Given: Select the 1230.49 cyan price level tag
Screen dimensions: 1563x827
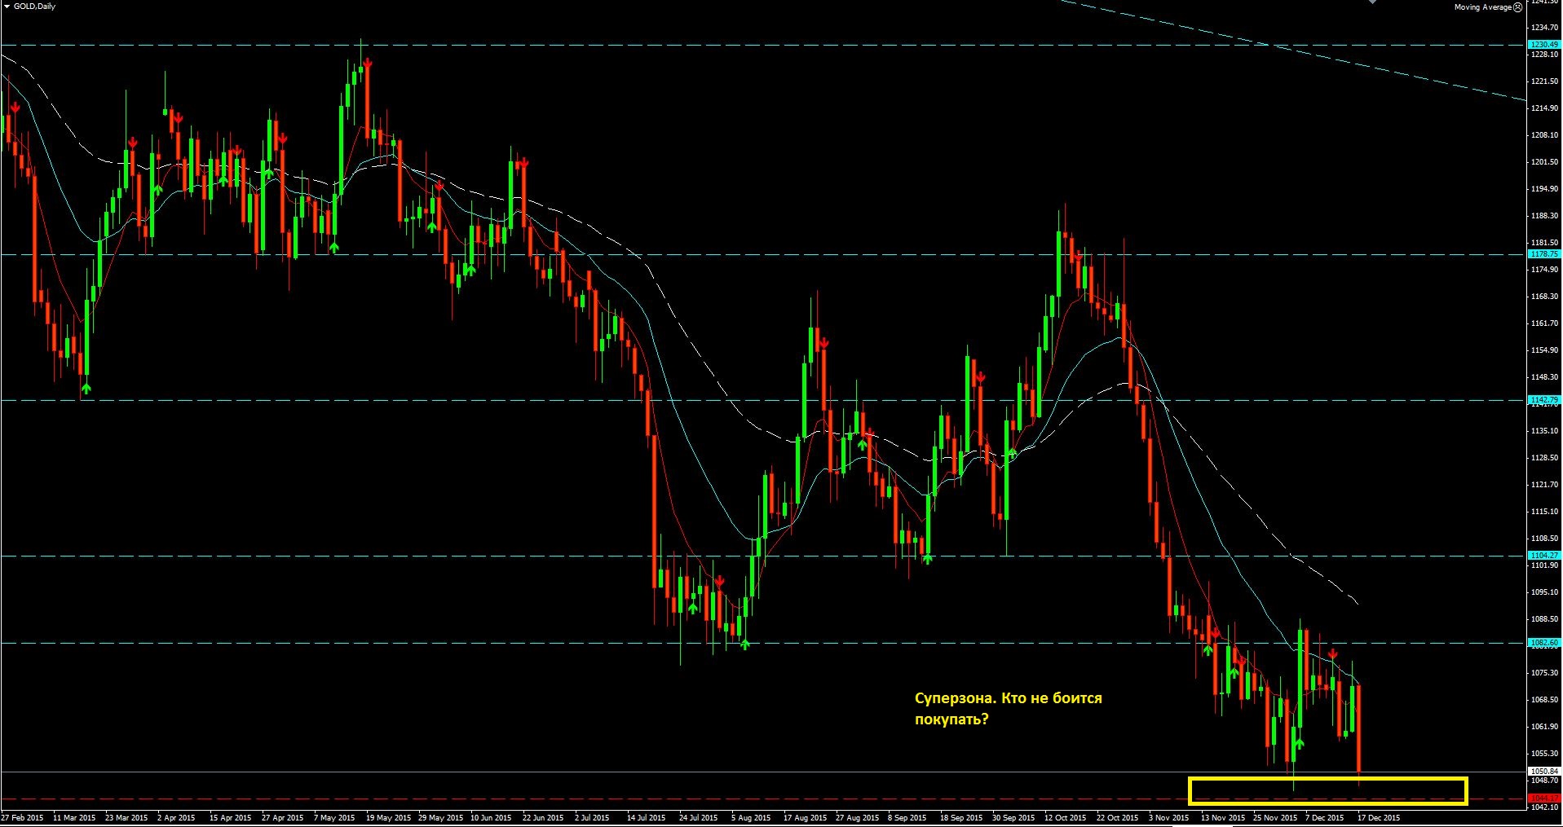Looking at the screenshot, I should click(1544, 45).
